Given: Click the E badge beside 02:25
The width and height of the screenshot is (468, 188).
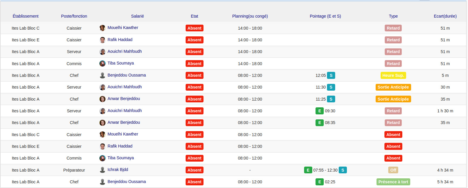Looking at the screenshot, I should click(x=319, y=182).
